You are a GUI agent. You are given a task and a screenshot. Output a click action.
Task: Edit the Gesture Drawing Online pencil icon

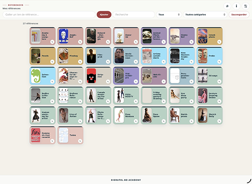pos(219,101)
